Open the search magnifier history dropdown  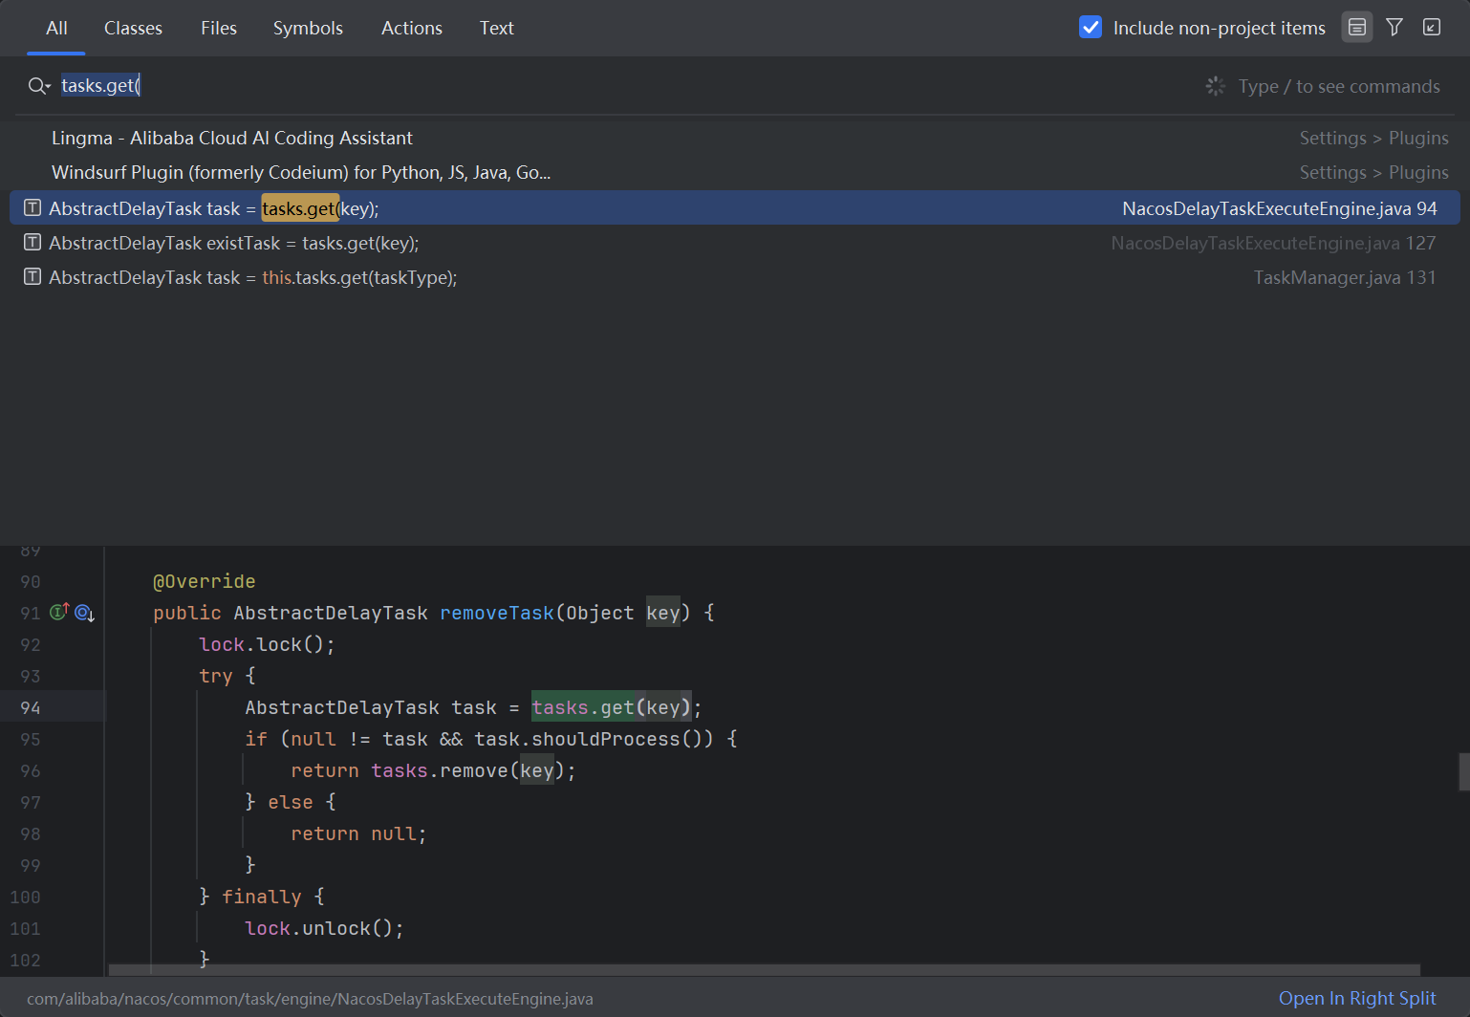click(x=39, y=86)
